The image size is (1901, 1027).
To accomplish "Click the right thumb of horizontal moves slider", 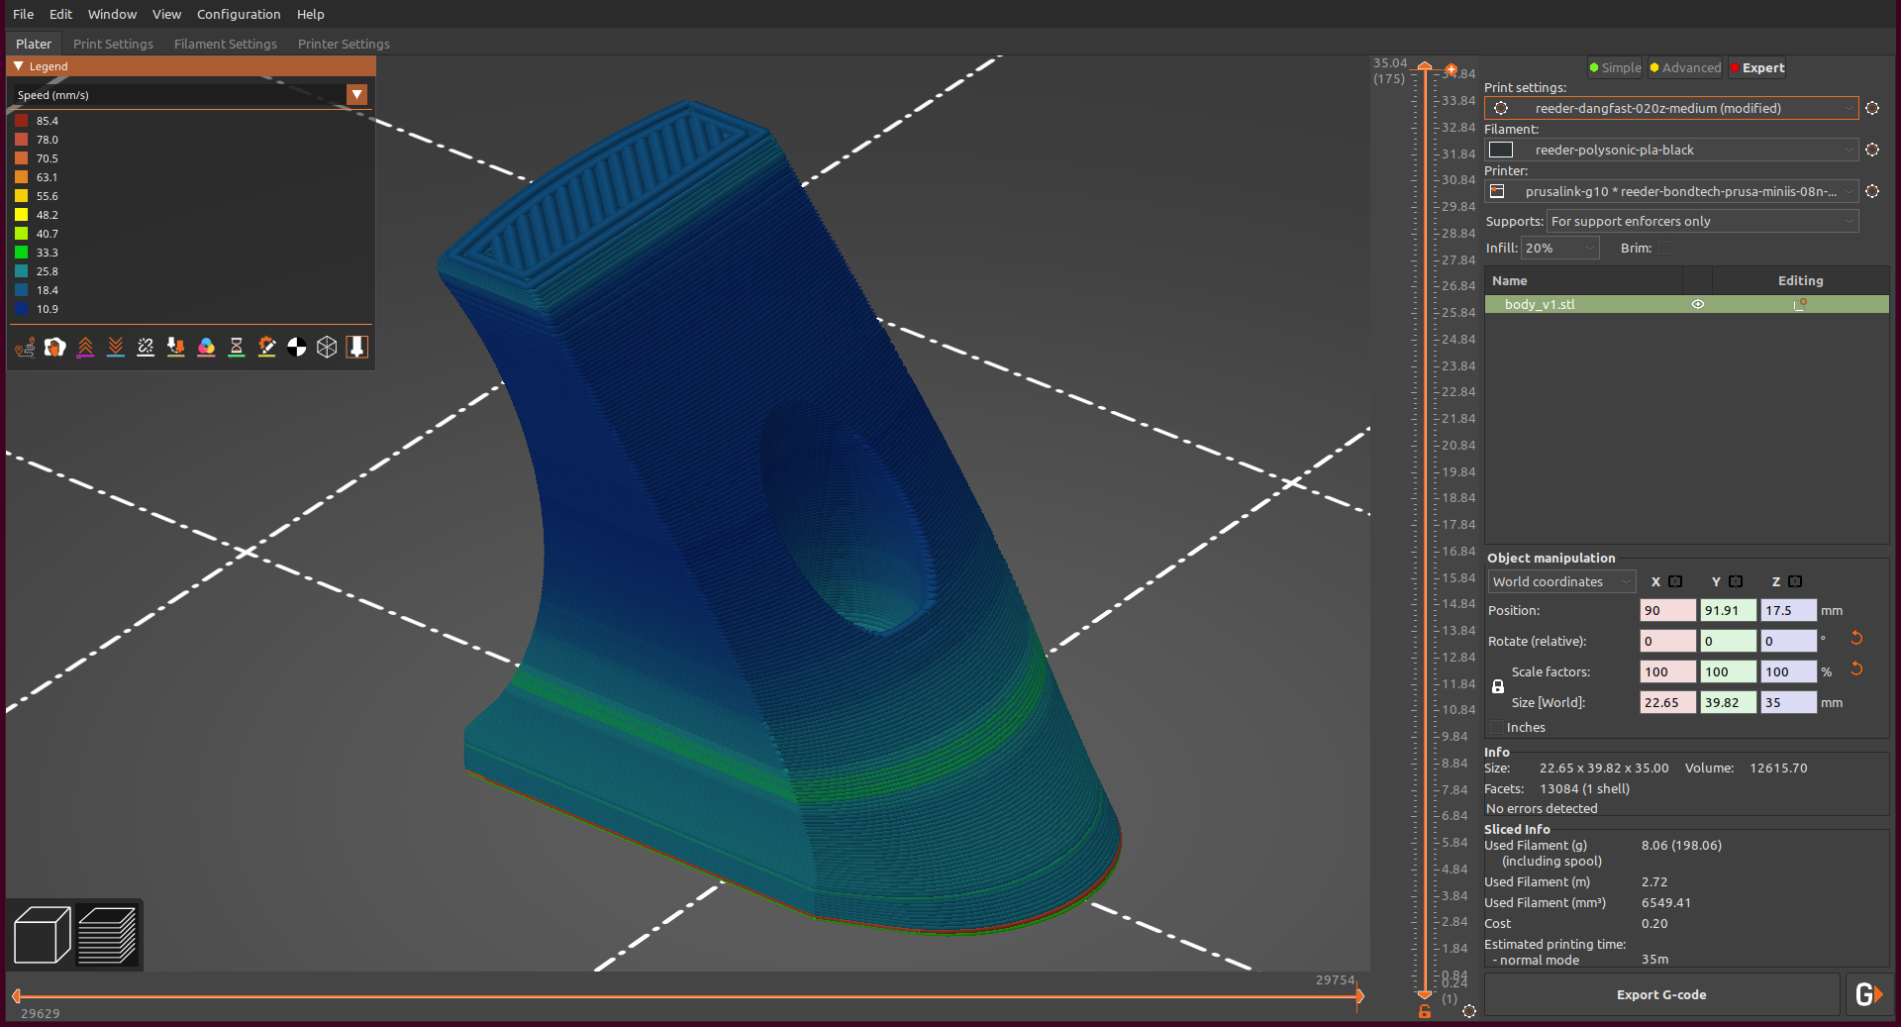I will (x=1359, y=996).
